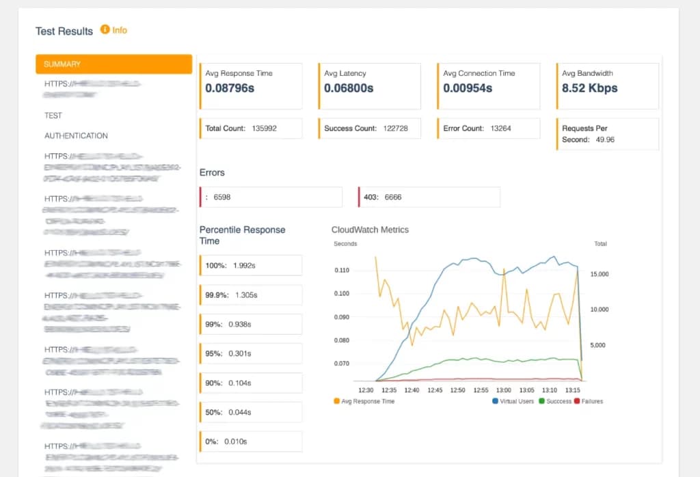Viewport: 700px width, 477px height.
Task: Click the Error Count box
Action: point(488,128)
